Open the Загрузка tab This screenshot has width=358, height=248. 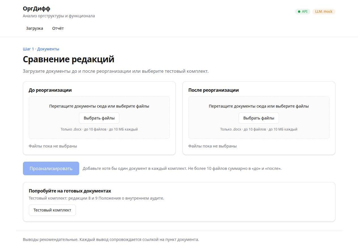[35, 28]
